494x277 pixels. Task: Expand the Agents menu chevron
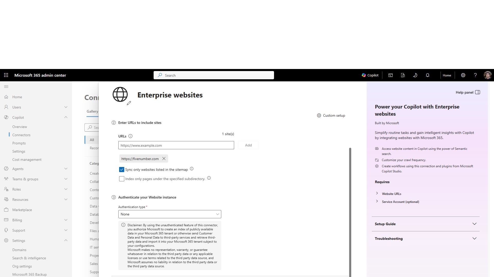tap(66, 169)
